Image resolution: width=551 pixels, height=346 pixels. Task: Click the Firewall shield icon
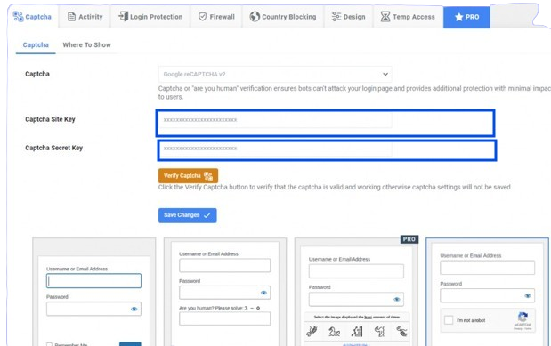pos(202,17)
